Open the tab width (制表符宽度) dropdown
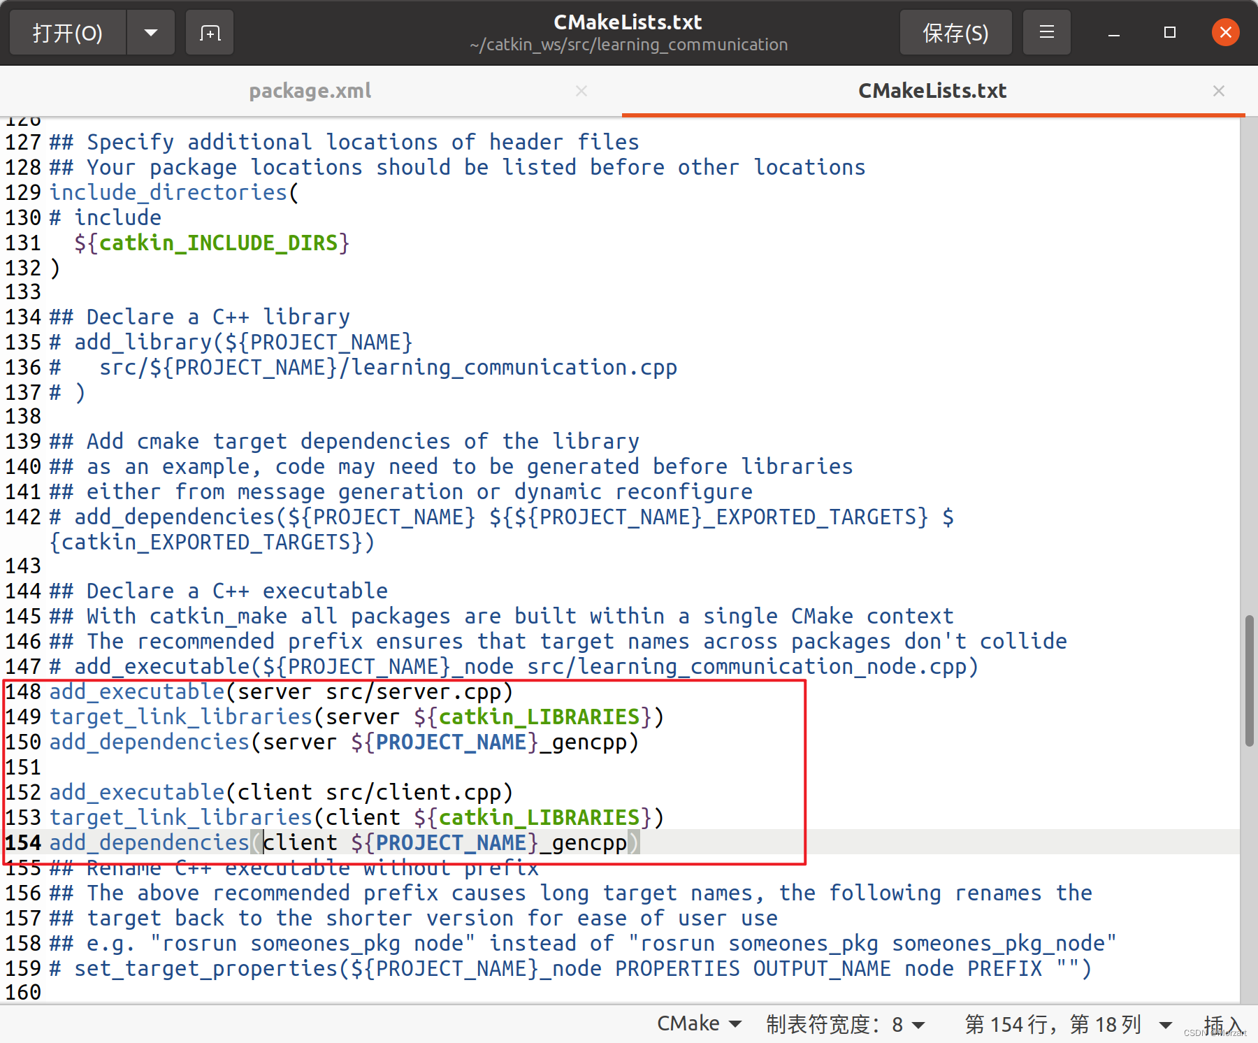This screenshot has height=1043, width=1258. (846, 1024)
